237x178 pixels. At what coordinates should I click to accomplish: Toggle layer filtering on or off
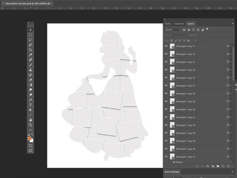[207, 29]
